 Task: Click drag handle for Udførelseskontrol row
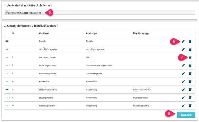coord(7,105)
